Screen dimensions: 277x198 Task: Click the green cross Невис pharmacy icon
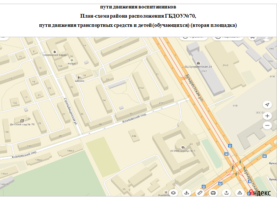72,60
